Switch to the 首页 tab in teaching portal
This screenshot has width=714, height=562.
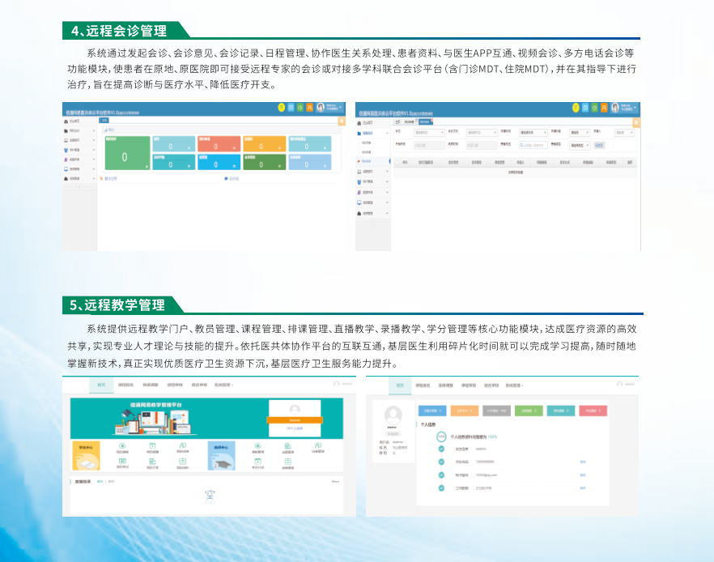[101, 385]
